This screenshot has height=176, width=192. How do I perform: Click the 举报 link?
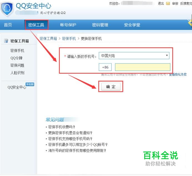coord(175,3)
